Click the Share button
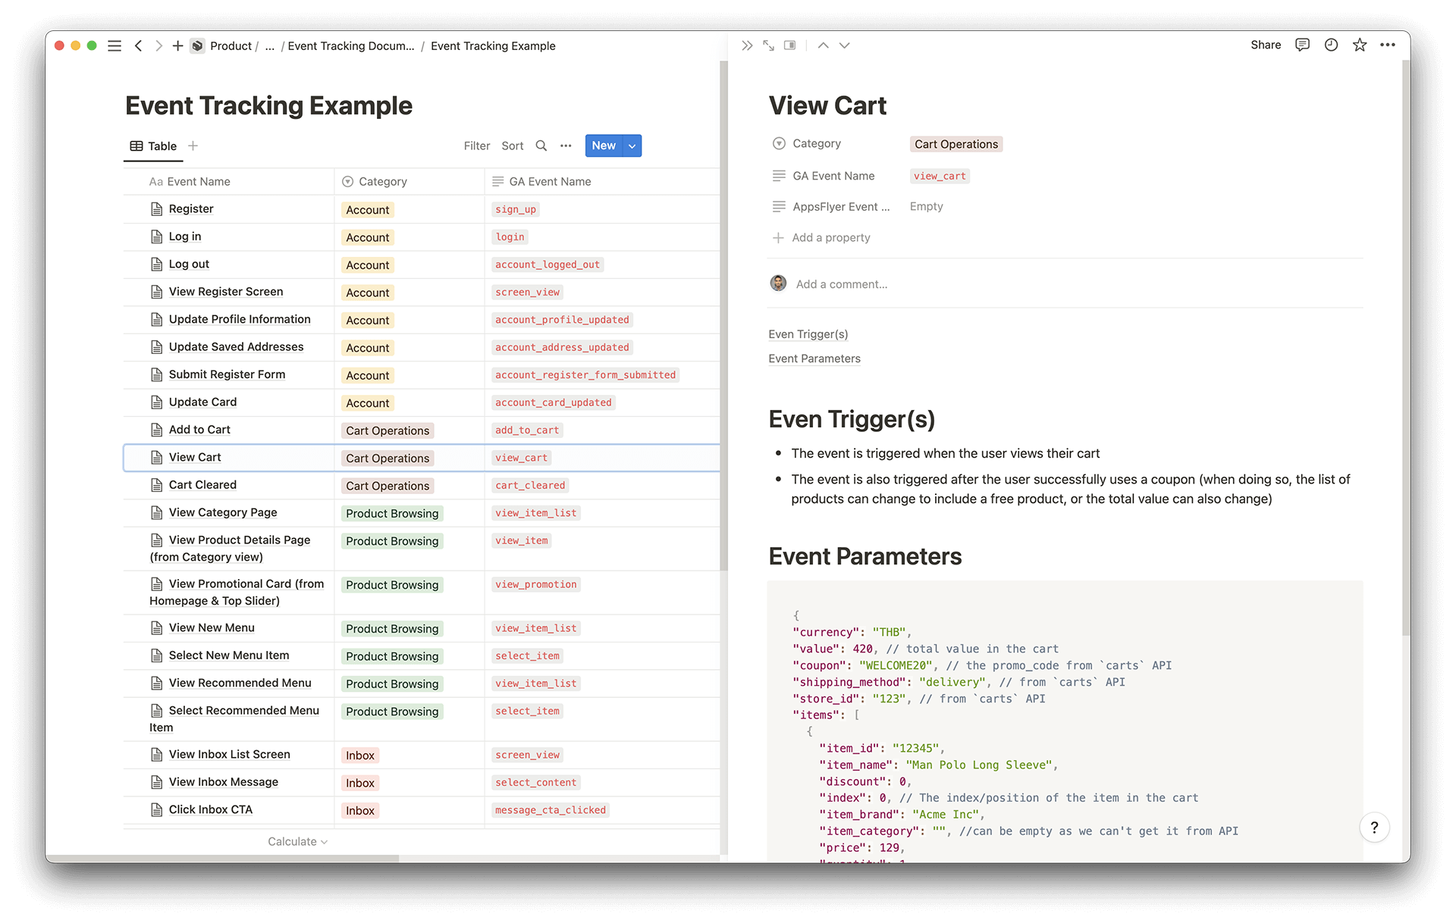The image size is (1456, 923). [1265, 45]
